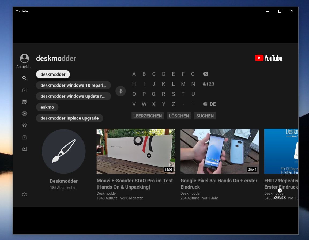Tap letter X on the on-screen keyboard

154,104
